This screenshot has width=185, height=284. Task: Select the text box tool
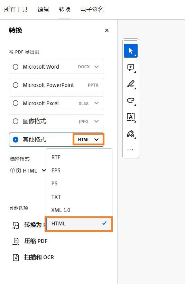pos(130,117)
